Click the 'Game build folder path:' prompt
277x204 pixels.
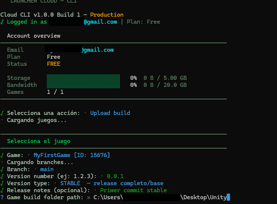click(x=45, y=197)
